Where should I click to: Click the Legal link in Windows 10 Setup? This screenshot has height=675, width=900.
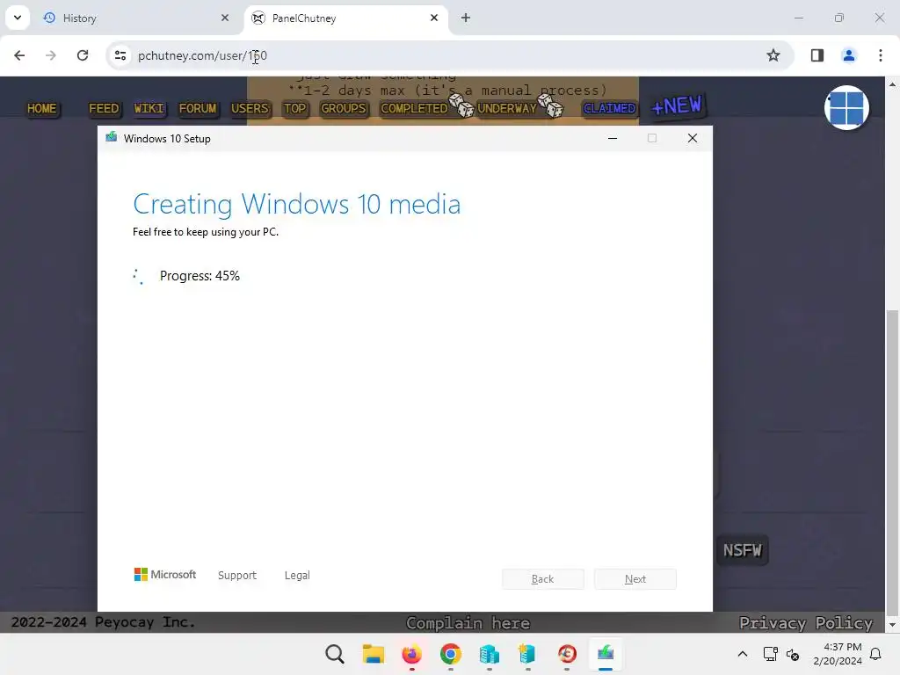(x=297, y=576)
